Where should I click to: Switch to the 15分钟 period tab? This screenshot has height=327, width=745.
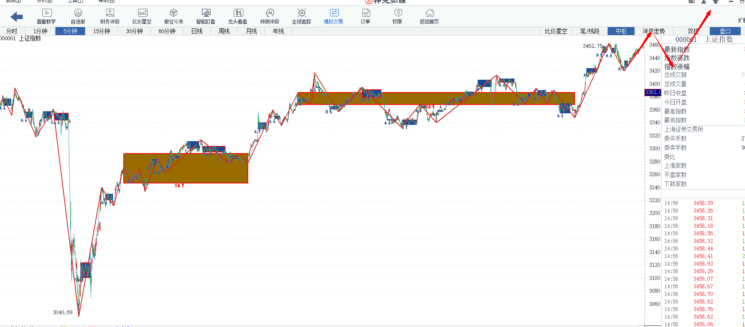[101, 31]
